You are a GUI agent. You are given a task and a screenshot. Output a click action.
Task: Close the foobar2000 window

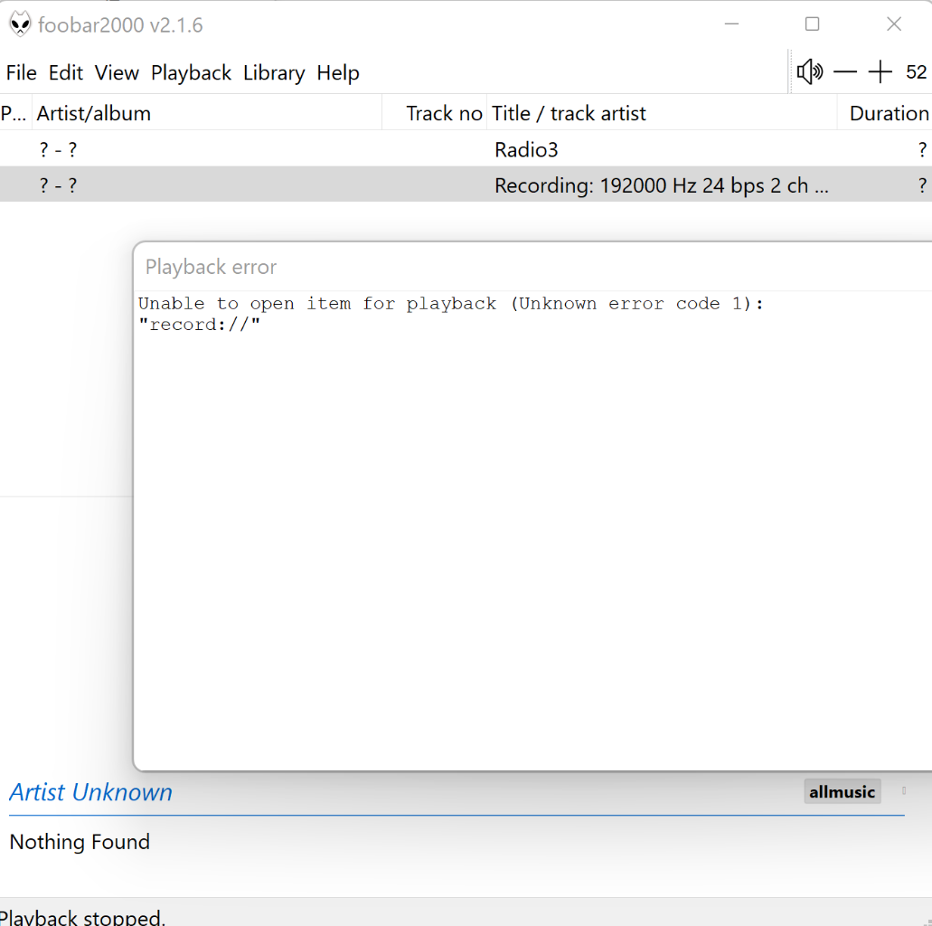[894, 24]
